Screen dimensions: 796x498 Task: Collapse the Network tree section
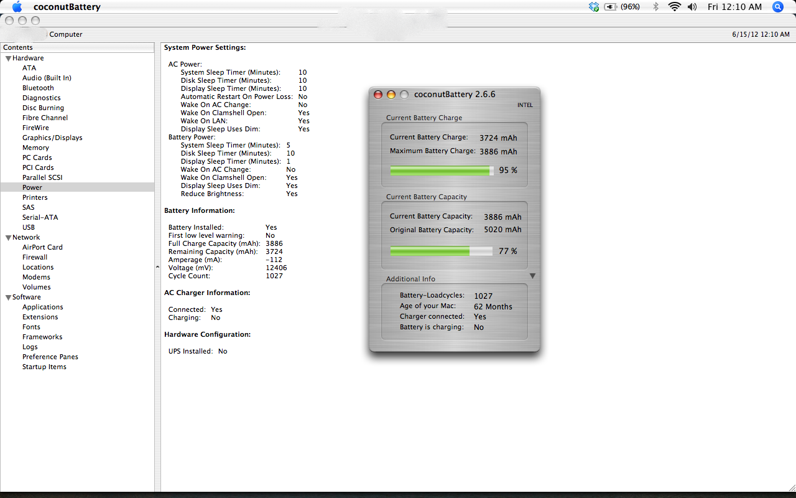(x=8, y=238)
